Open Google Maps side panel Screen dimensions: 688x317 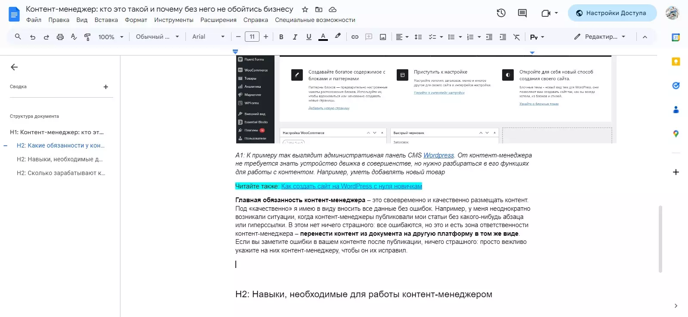coord(676,134)
